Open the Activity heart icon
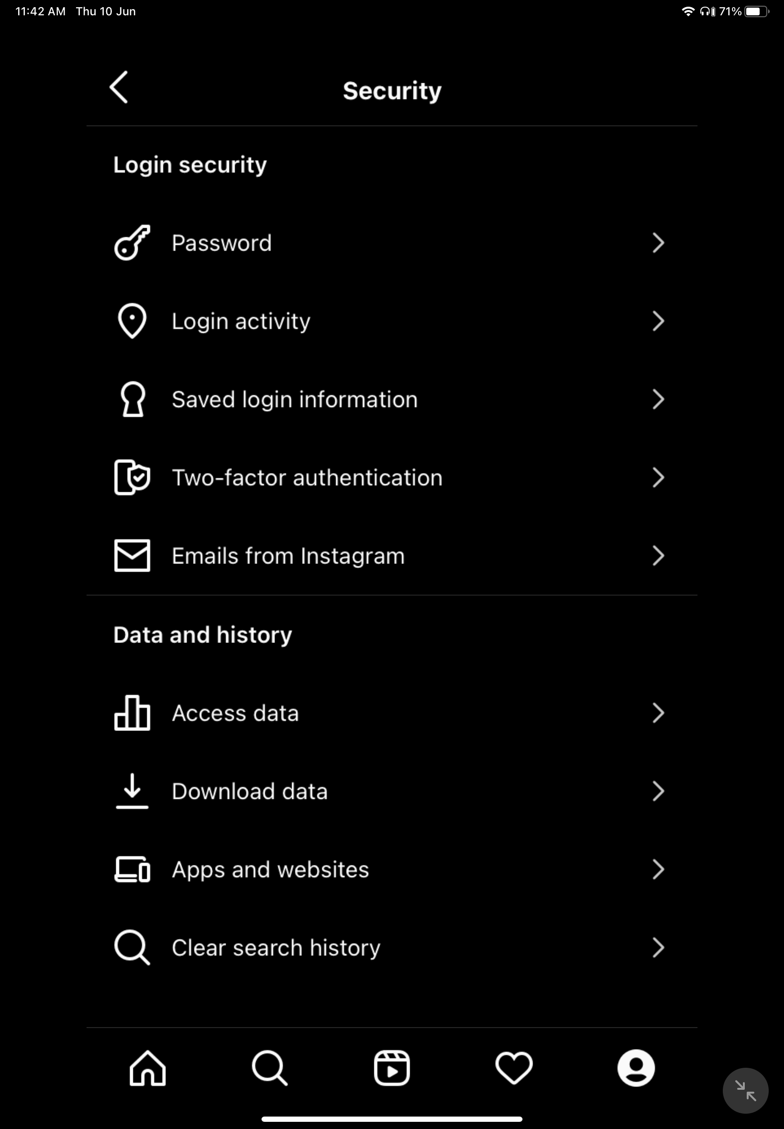 click(514, 1068)
